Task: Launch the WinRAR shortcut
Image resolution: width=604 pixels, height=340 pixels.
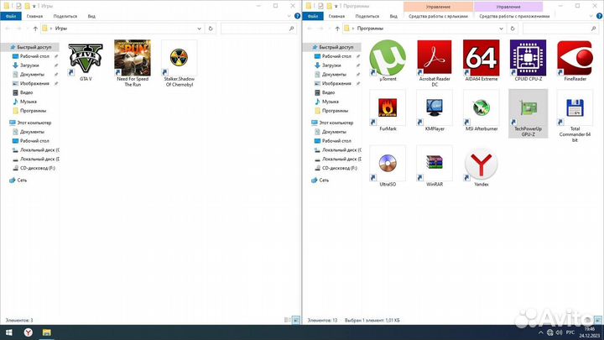Action: coord(435,166)
